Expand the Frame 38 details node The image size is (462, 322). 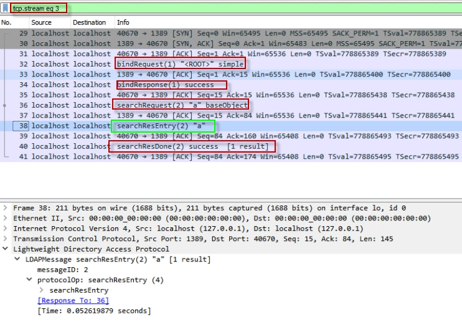tap(6, 208)
